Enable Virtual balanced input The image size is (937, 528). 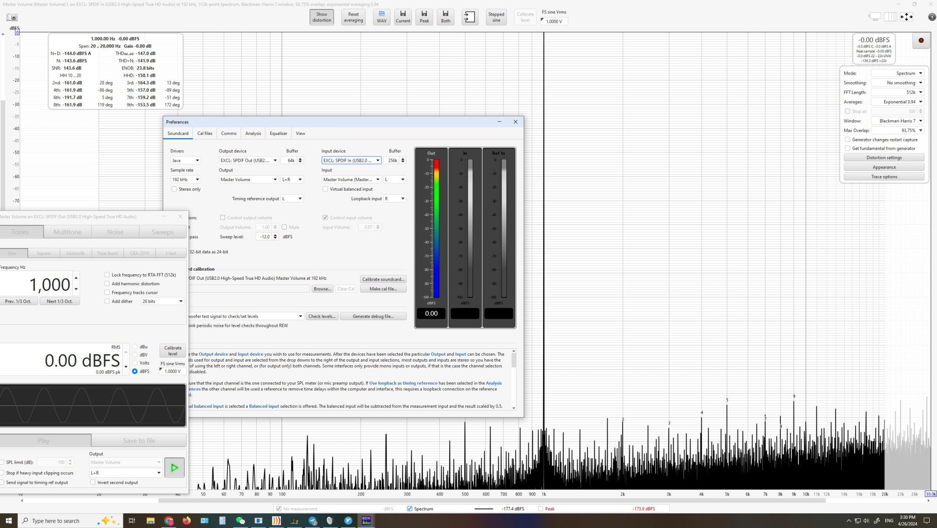[325, 189]
